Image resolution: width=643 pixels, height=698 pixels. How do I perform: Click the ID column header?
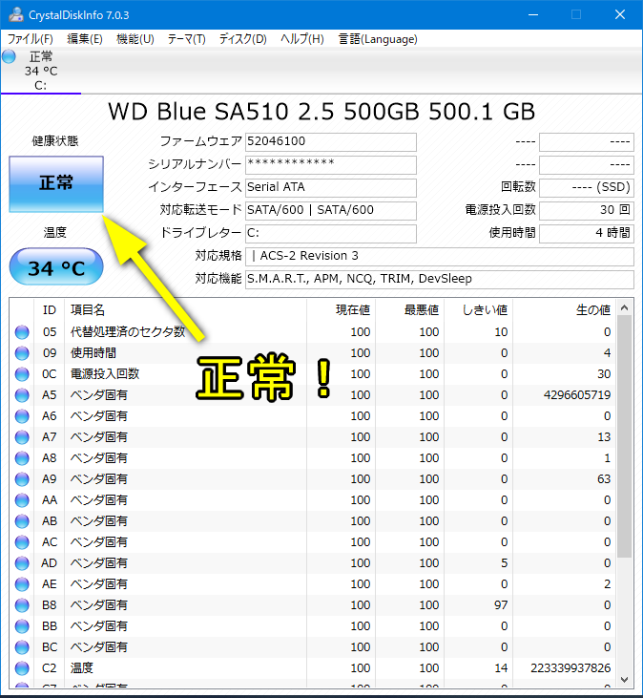point(50,309)
